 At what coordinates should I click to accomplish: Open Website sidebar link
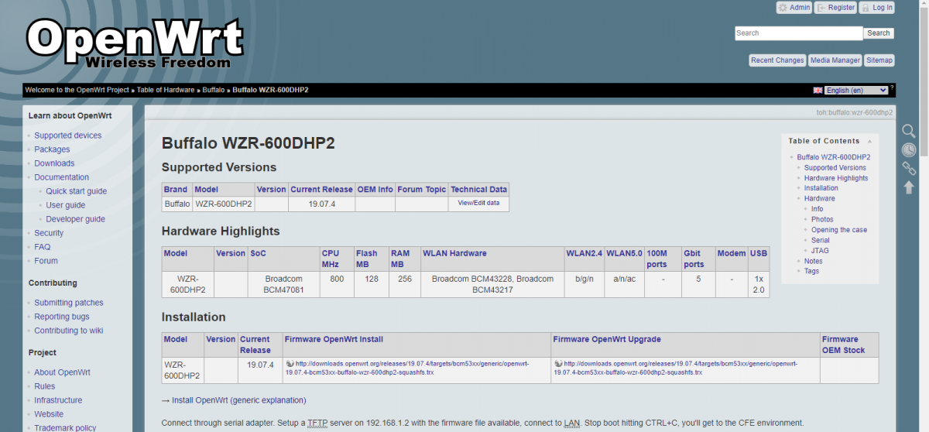pos(49,414)
